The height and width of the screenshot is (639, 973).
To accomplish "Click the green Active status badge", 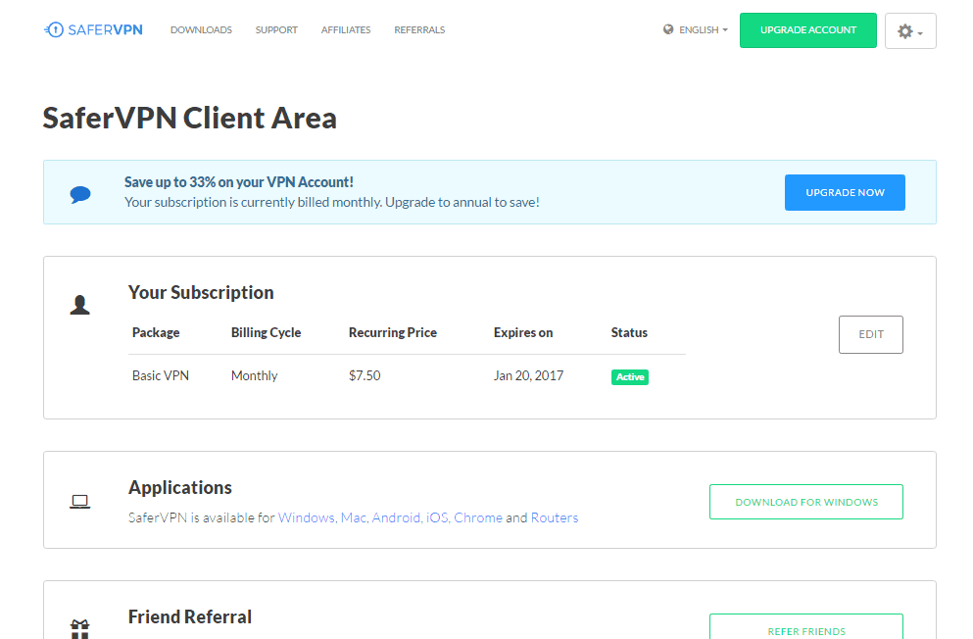I will click(630, 377).
